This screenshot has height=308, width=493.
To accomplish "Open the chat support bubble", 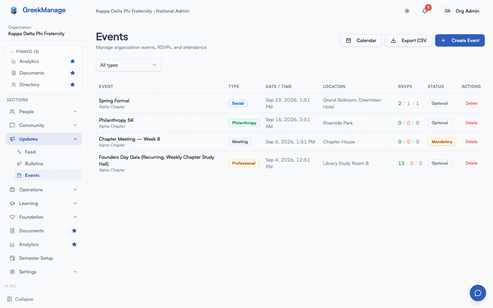I will tap(478, 293).
